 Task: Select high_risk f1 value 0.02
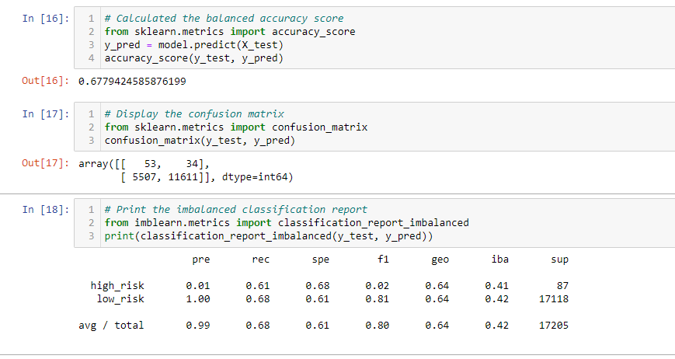377,286
